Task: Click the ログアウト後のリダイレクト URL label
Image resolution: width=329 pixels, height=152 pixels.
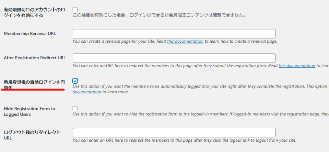Action: pyautogui.click(x=32, y=135)
